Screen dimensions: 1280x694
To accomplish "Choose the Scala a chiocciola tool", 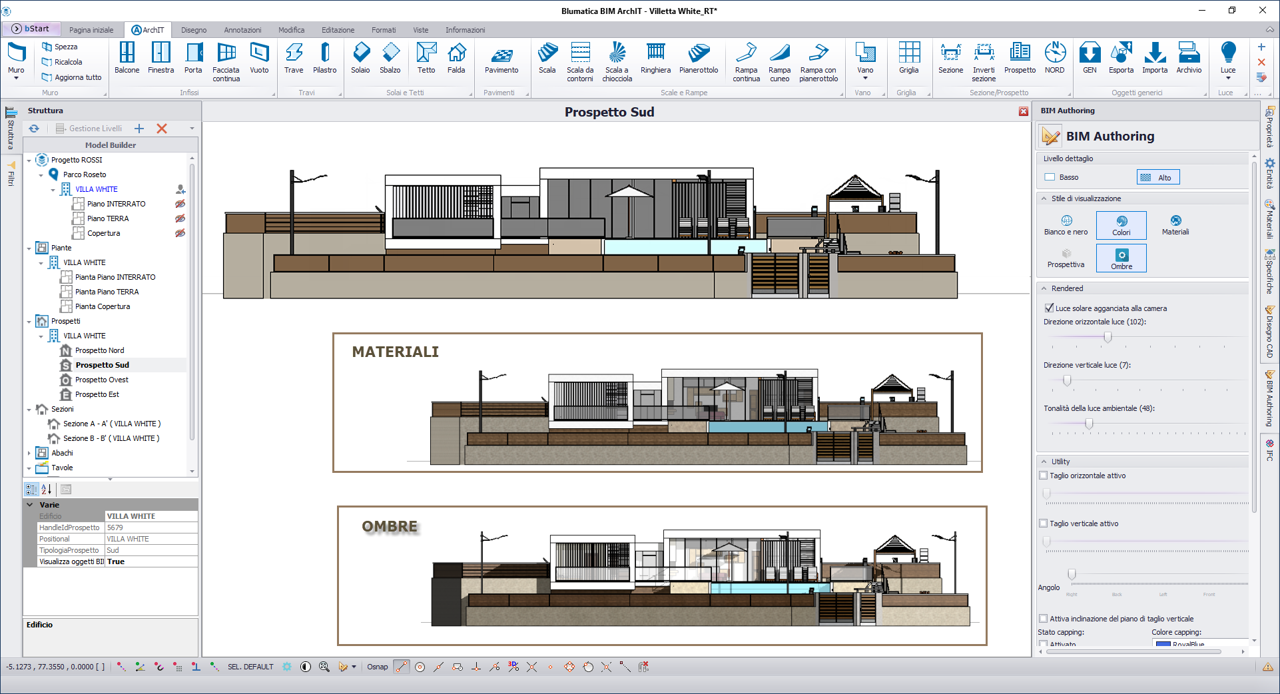I will [617, 61].
